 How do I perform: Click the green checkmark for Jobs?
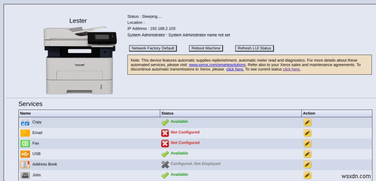pyautogui.click(x=165, y=175)
